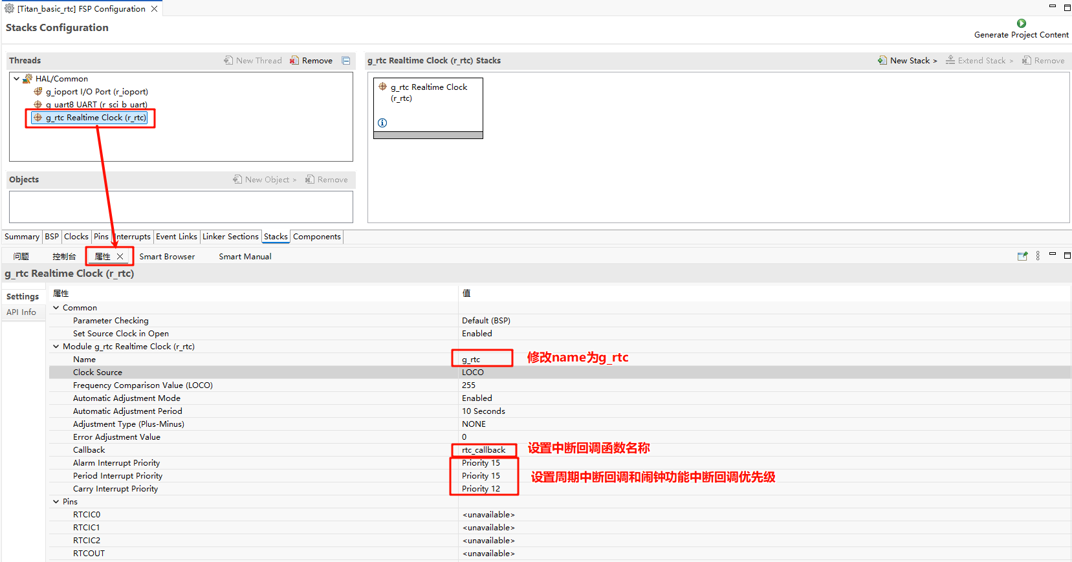Open the API Info side tab
The image size is (1072, 562).
pos(21,312)
